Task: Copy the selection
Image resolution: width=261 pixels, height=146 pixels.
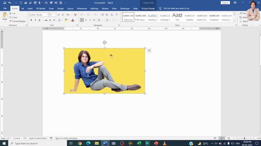Action: 13,17
